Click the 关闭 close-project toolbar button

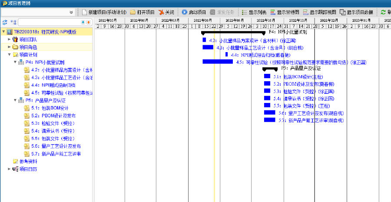tap(166, 12)
